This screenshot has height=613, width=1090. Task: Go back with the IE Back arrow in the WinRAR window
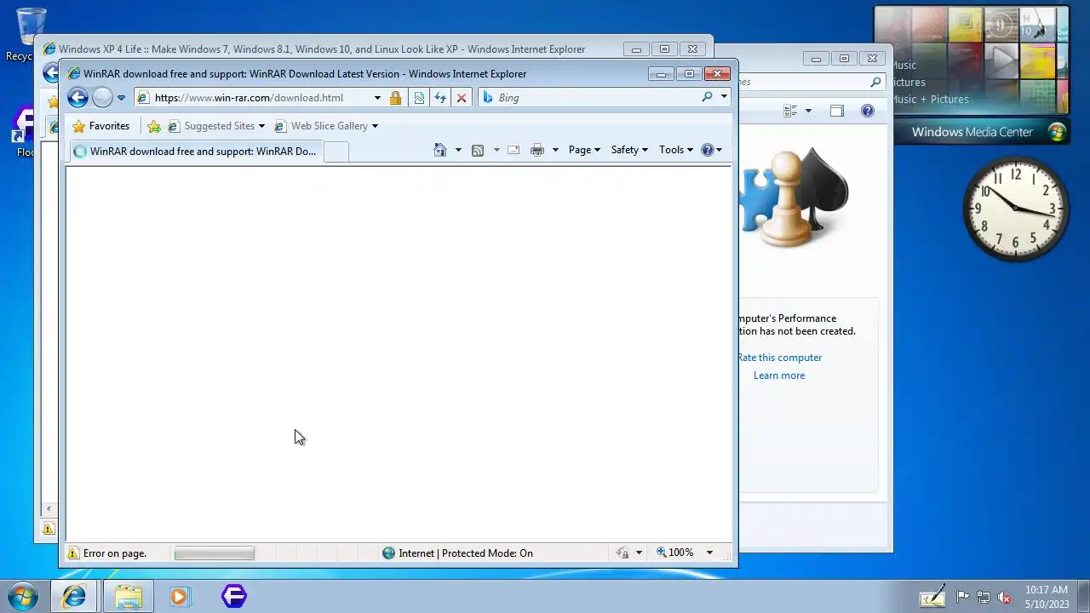pos(77,98)
